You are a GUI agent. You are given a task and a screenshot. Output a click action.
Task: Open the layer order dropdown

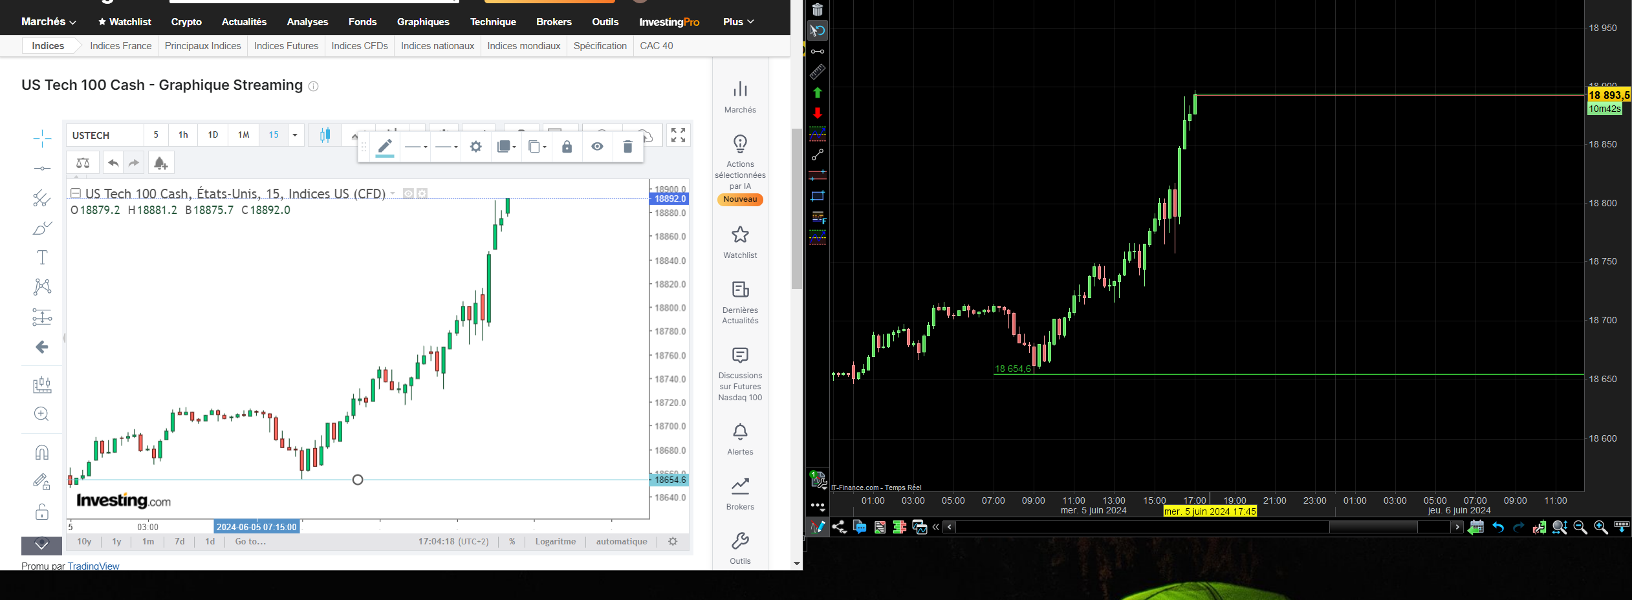tap(506, 147)
